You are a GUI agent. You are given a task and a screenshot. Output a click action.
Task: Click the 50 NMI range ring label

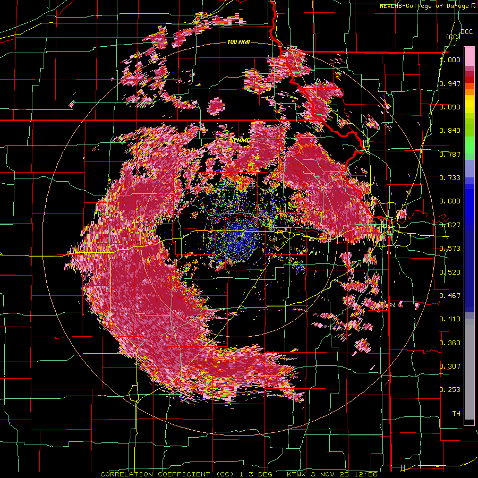point(240,141)
